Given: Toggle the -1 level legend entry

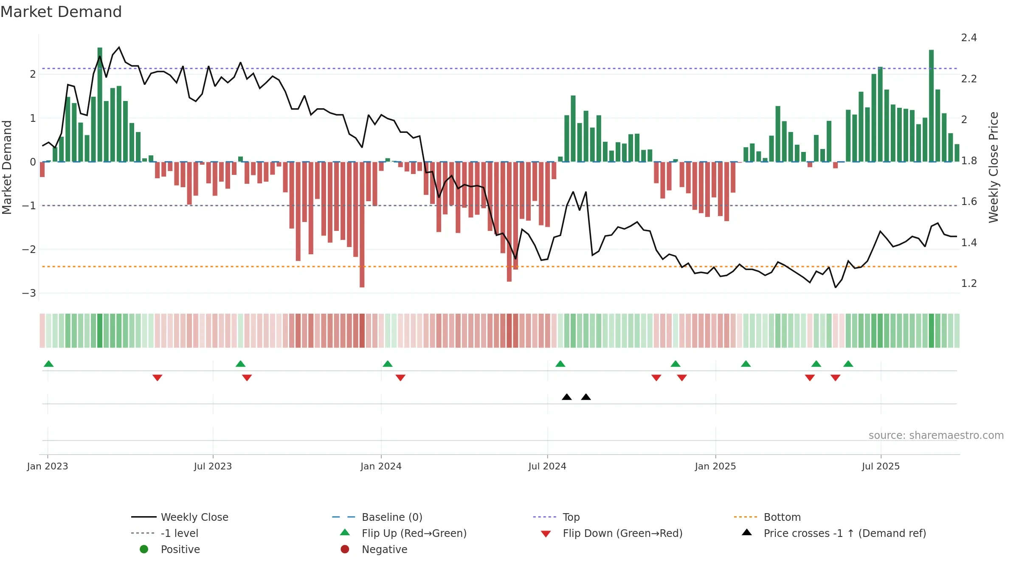Looking at the screenshot, I should point(180,533).
